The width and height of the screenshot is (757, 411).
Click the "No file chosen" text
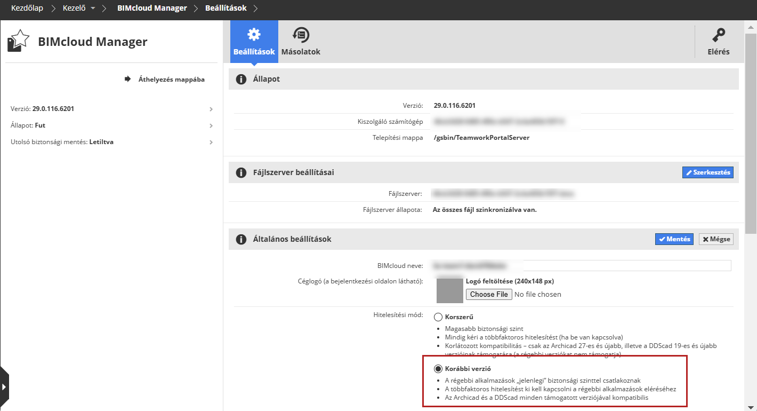click(x=538, y=294)
